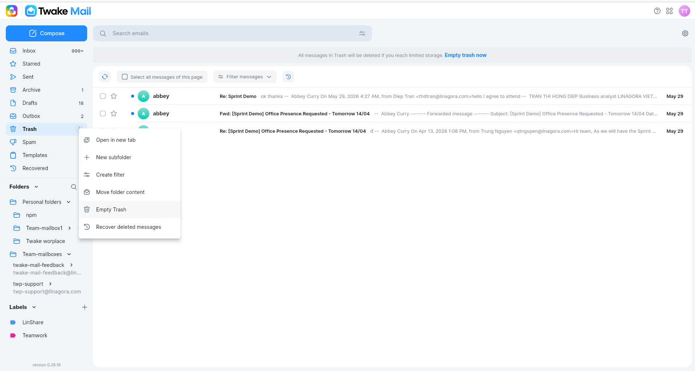Screen dimensions: 695x371
Task: Open settings gear icon
Action: [685, 33]
